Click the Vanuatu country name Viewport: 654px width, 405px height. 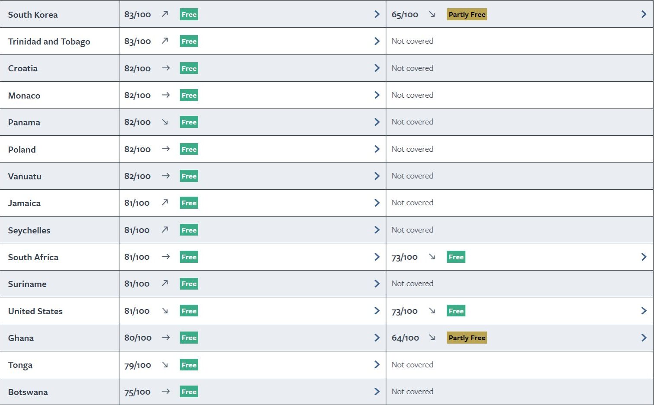pyautogui.click(x=25, y=176)
